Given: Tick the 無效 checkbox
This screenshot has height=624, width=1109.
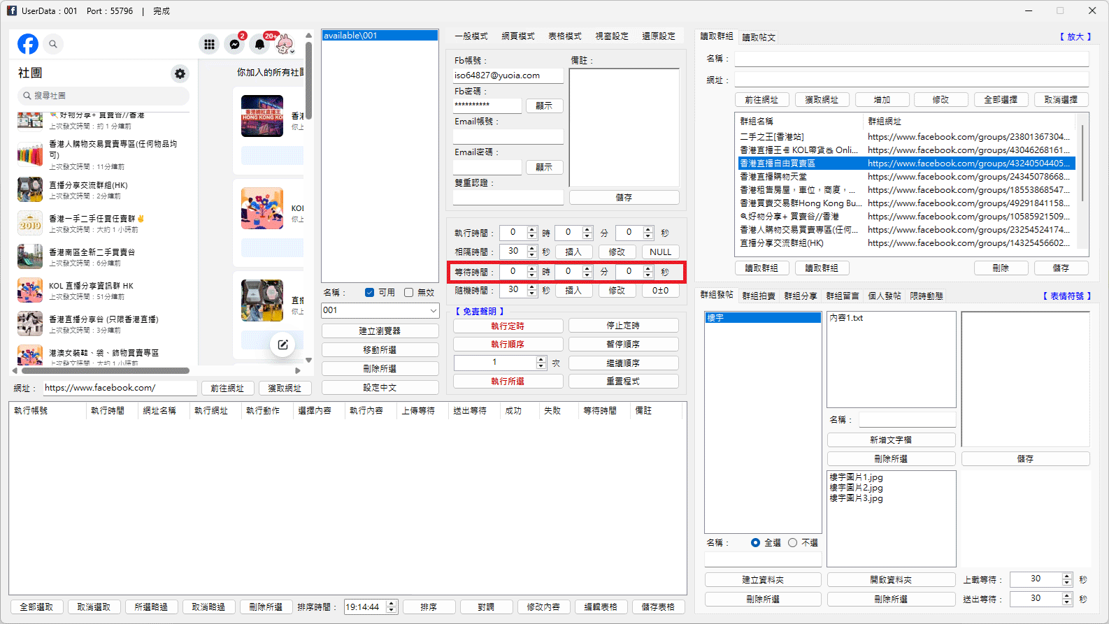Looking at the screenshot, I should 409,293.
